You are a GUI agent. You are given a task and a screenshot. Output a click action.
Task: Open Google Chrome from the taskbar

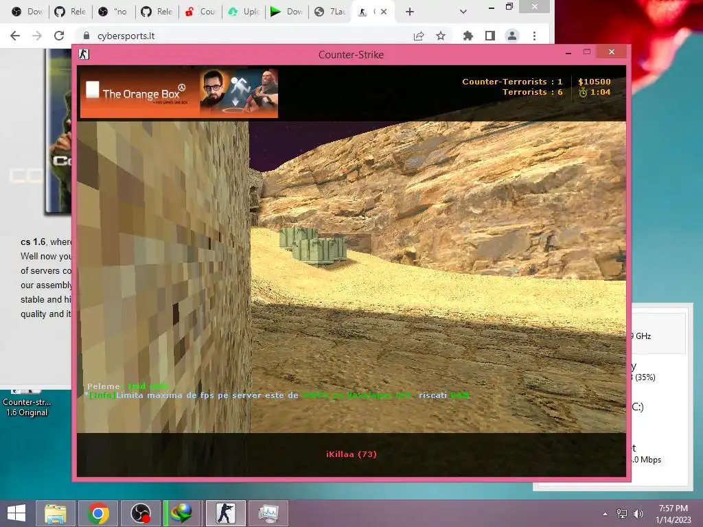coord(98,513)
